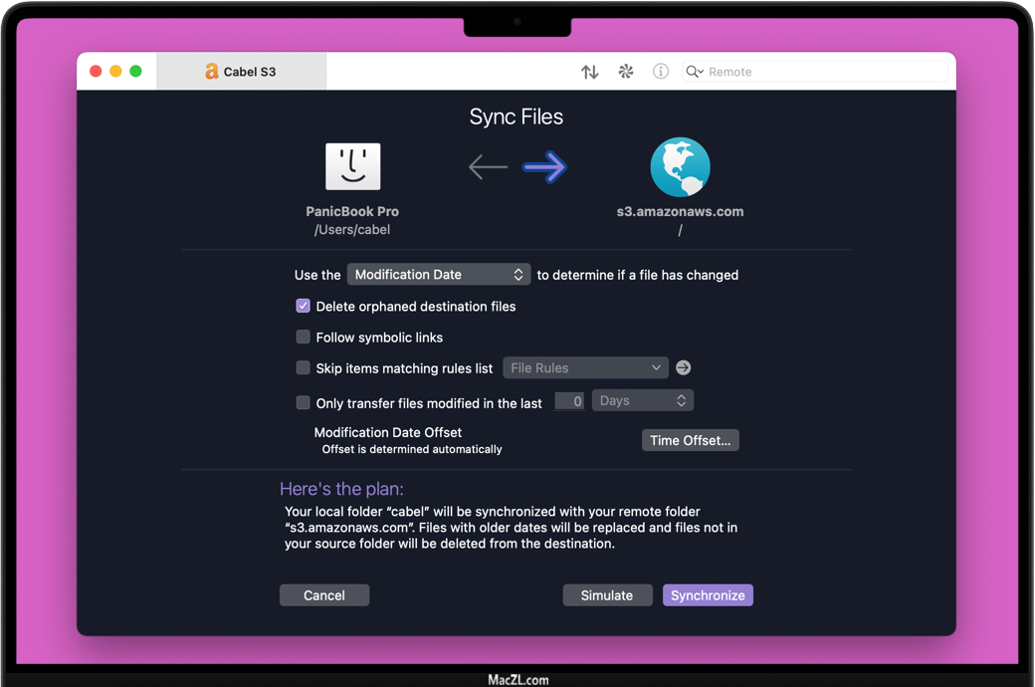1035x687 pixels.
Task: Select the blue right arrow sync direction
Action: click(x=544, y=167)
